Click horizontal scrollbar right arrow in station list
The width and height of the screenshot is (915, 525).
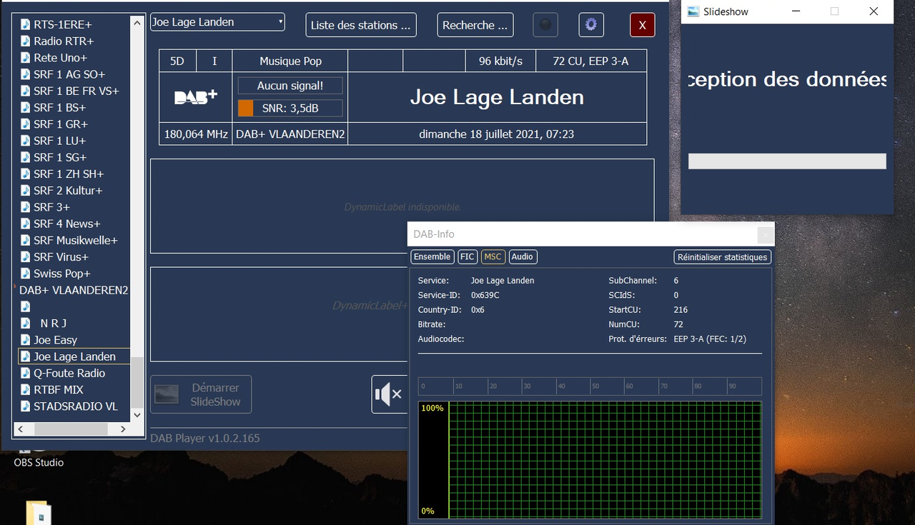[x=123, y=429]
